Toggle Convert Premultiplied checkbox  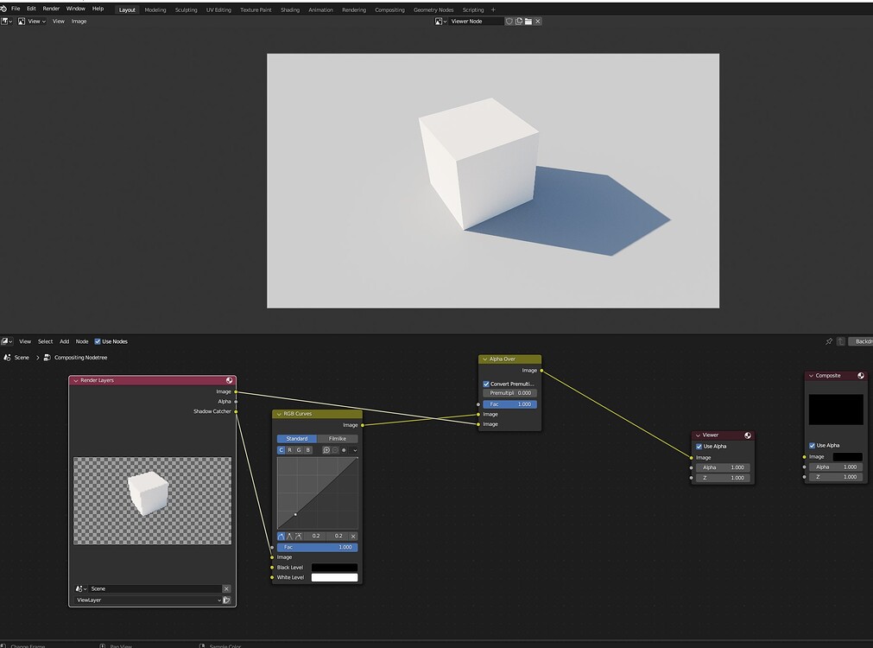486,384
